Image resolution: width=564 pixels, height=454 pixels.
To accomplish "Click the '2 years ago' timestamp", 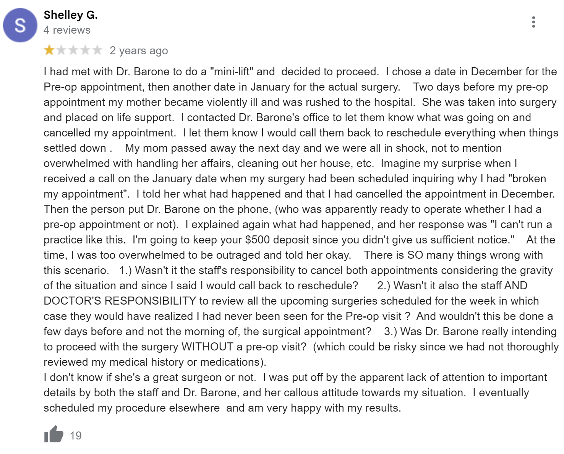I will tap(139, 50).
